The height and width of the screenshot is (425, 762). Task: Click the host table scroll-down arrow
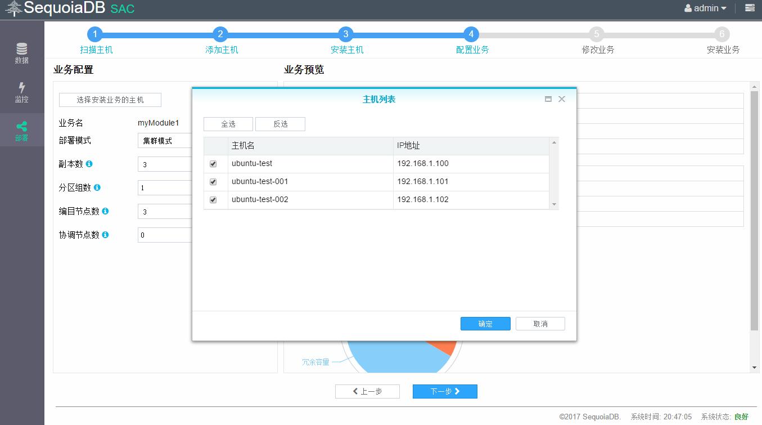pos(554,204)
